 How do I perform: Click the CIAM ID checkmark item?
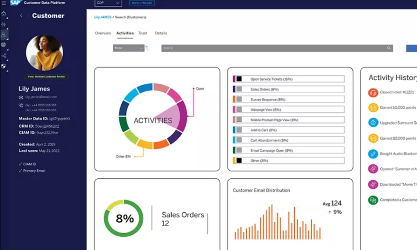tap(28, 164)
